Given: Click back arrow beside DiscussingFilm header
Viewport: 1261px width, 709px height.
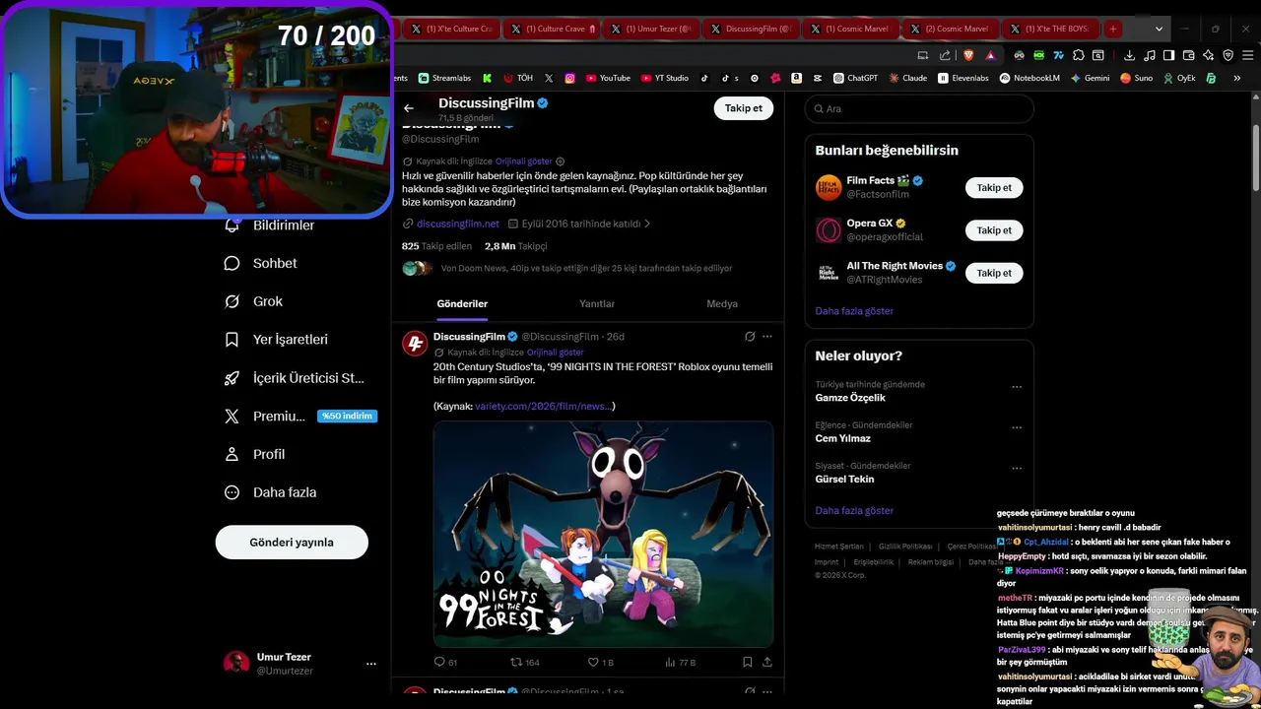Looking at the screenshot, I should 409,108.
